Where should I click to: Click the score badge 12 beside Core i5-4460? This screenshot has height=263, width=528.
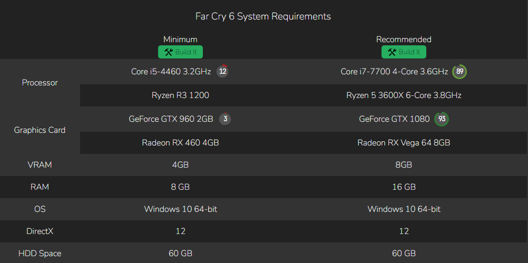point(222,71)
